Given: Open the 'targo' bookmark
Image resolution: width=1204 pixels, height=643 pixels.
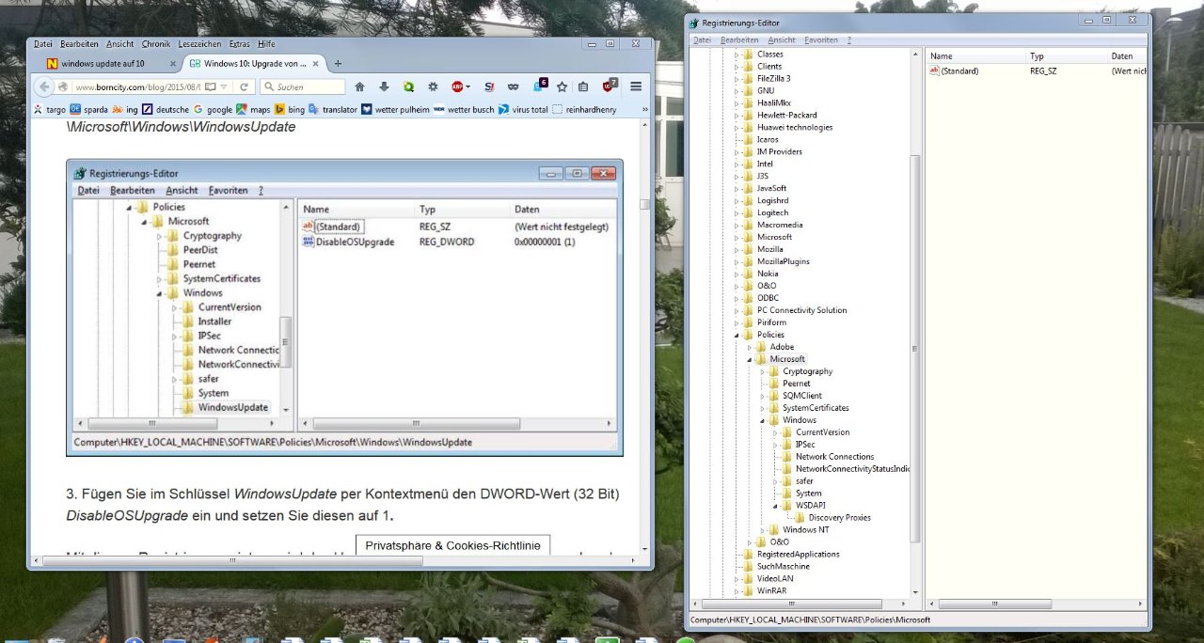Looking at the screenshot, I should 50,109.
